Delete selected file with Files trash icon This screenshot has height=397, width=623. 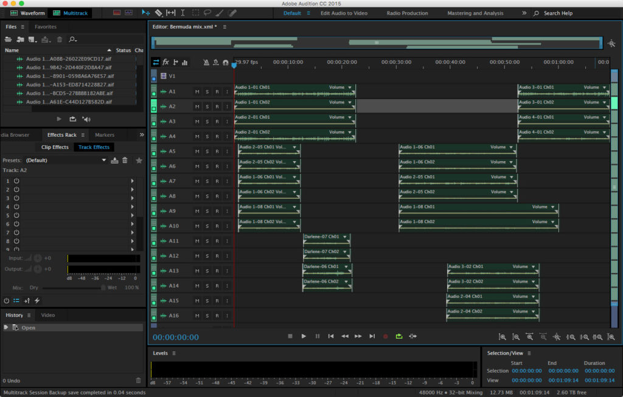coord(60,40)
